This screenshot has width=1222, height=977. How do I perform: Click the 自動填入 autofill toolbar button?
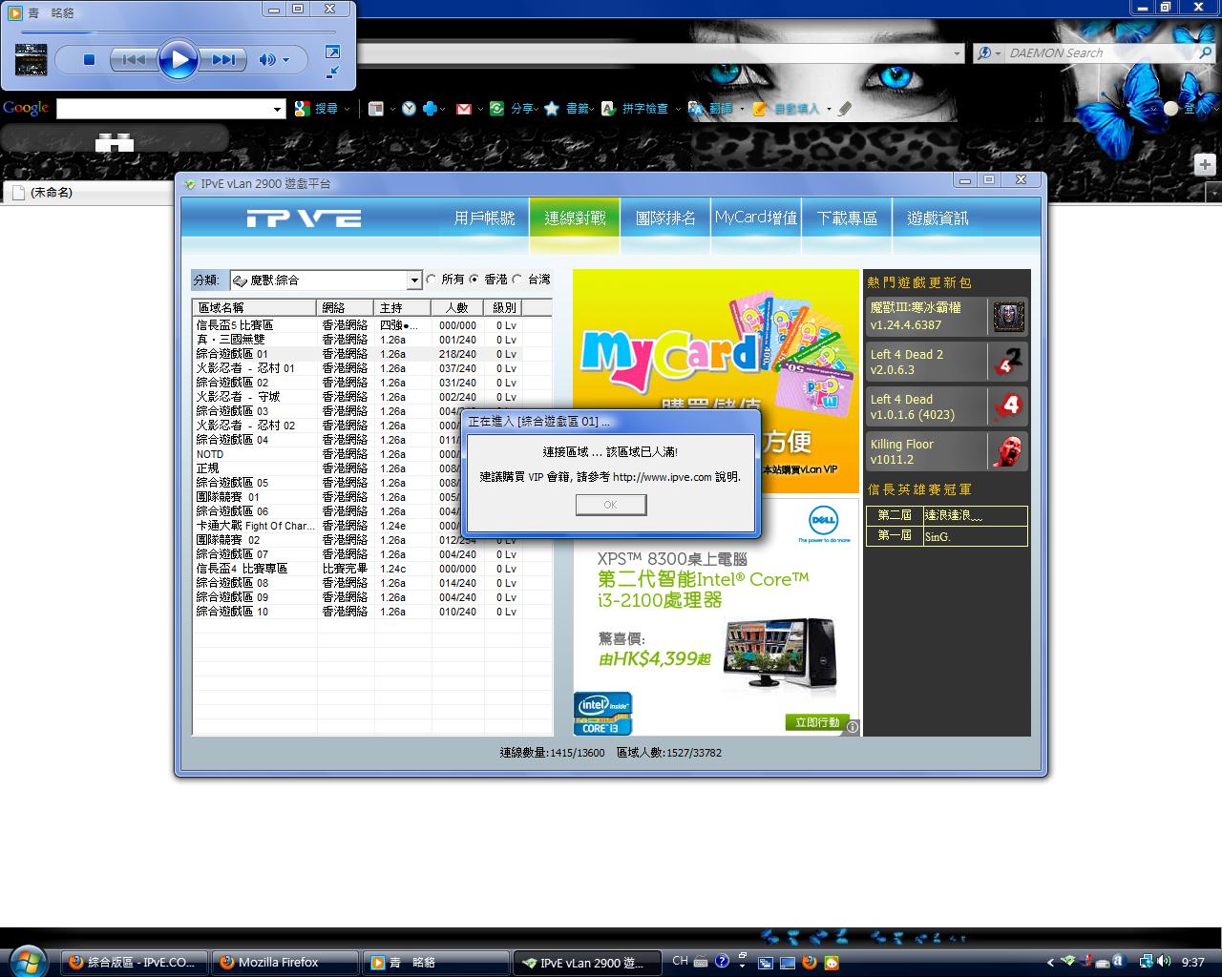point(786,109)
